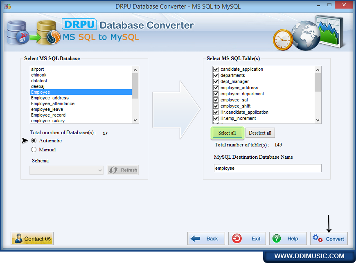Toggle the employee_department checkbox

[x=216, y=94]
